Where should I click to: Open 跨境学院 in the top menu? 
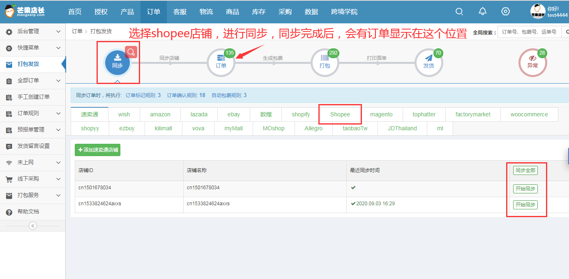coord(344,12)
